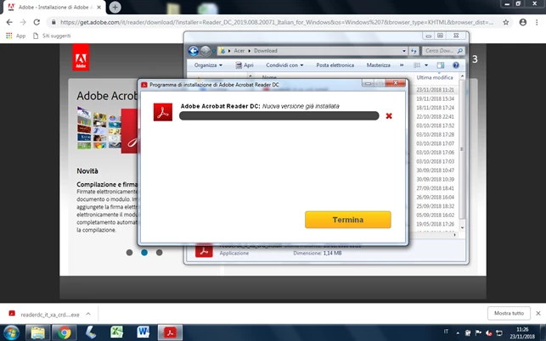Viewport: 546px width, 341px height.
Task: Click the Chrome address bar URL
Action: click(277, 22)
